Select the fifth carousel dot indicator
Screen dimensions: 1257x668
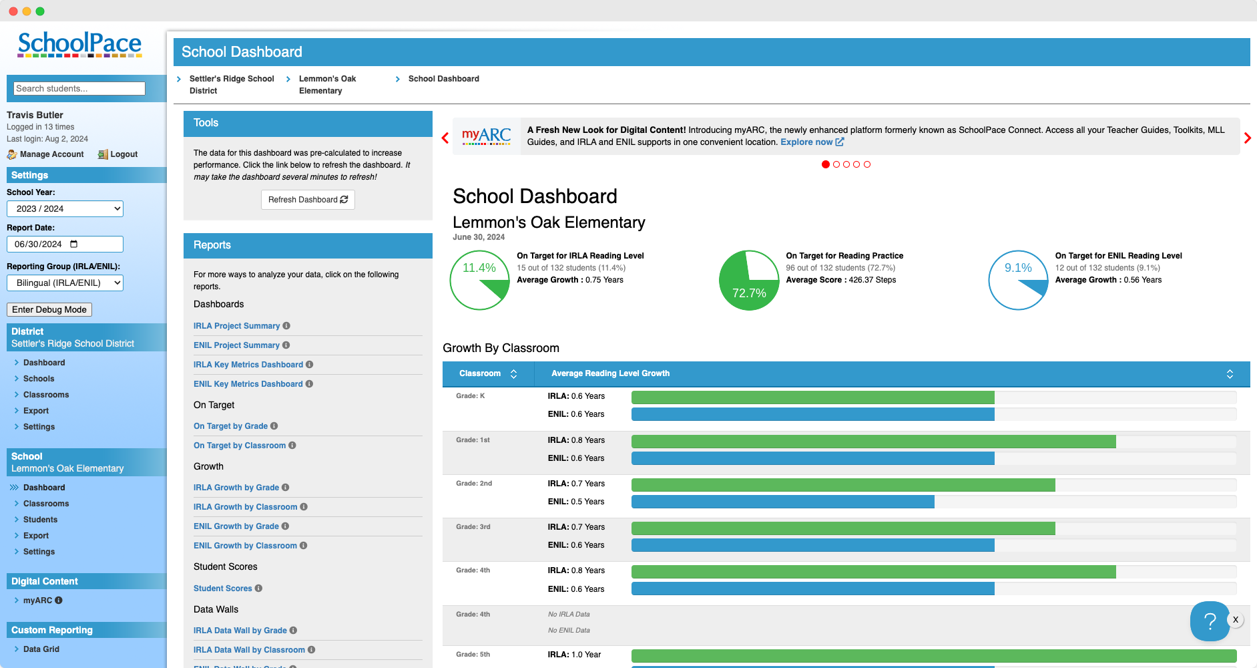pyautogui.click(x=867, y=164)
